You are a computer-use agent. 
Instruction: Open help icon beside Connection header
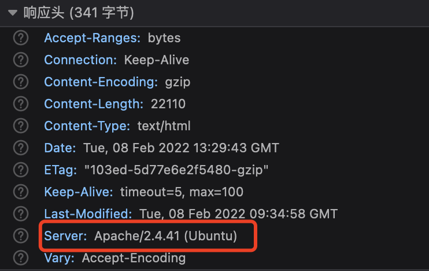pyautogui.click(x=21, y=60)
